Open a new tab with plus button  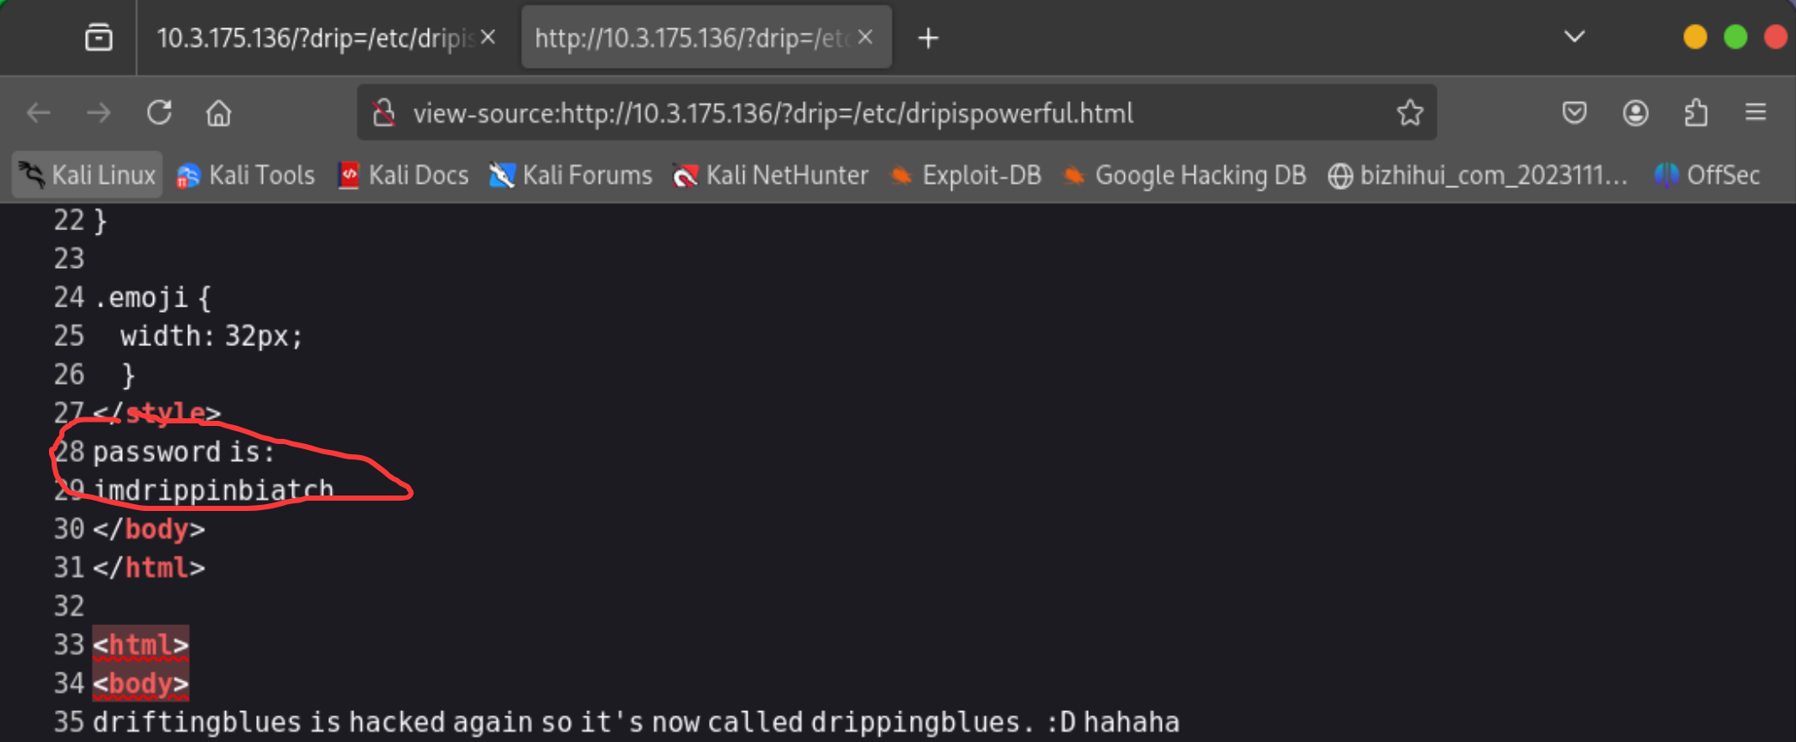(928, 38)
